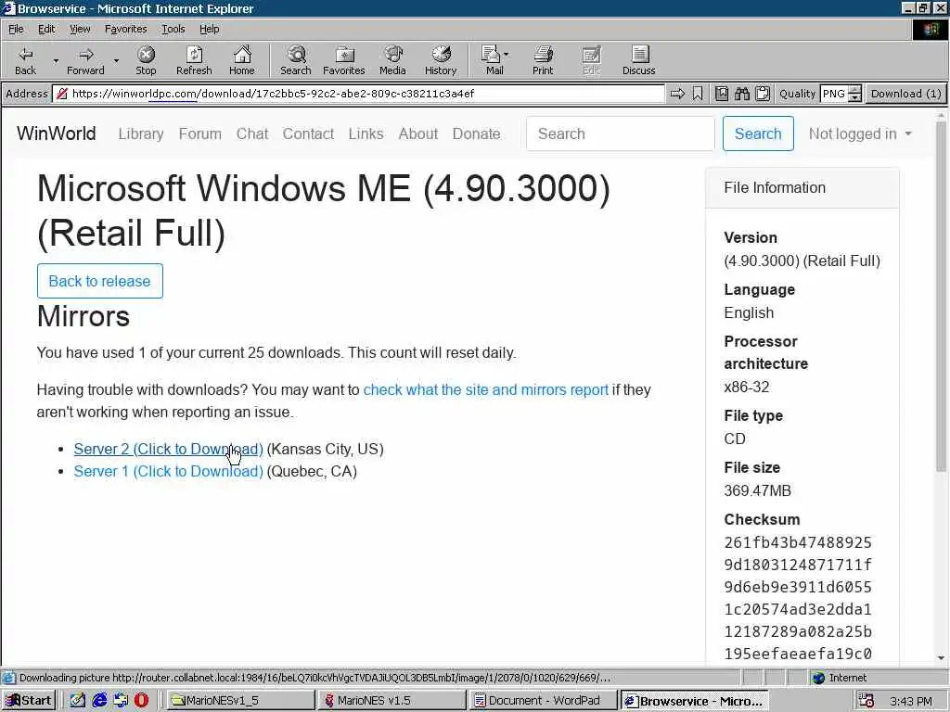Viewport: 950px width, 712px height.
Task: Open check what the site and mirrors report link
Action: 485,389
